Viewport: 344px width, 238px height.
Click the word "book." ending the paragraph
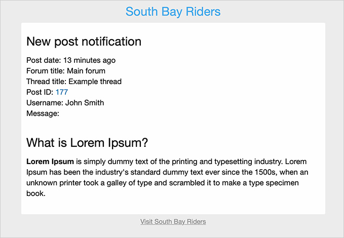(x=36, y=193)
